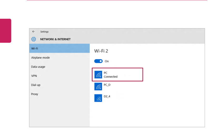Select the connected PC network name
This screenshot has width=208, height=133.
[x=106, y=73]
